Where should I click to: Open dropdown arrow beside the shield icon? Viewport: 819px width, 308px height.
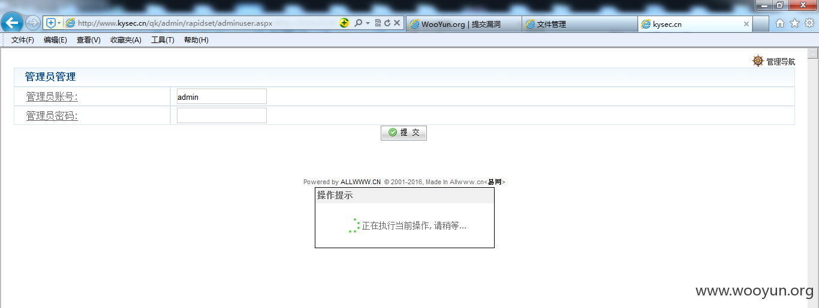click(59, 23)
